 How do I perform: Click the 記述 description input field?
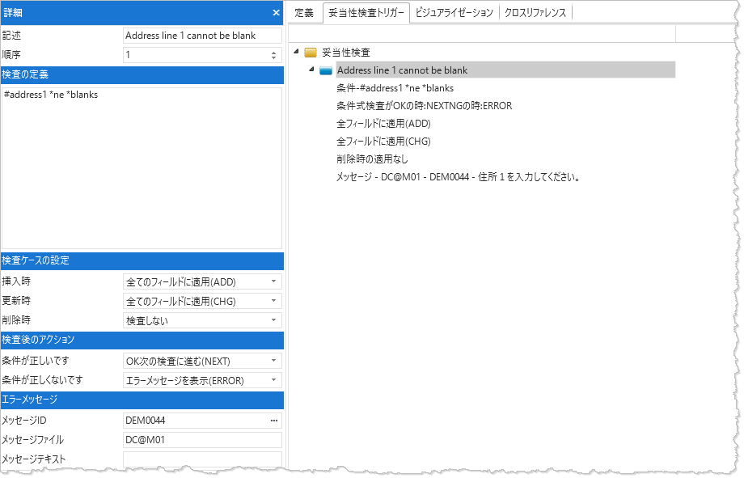point(202,36)
